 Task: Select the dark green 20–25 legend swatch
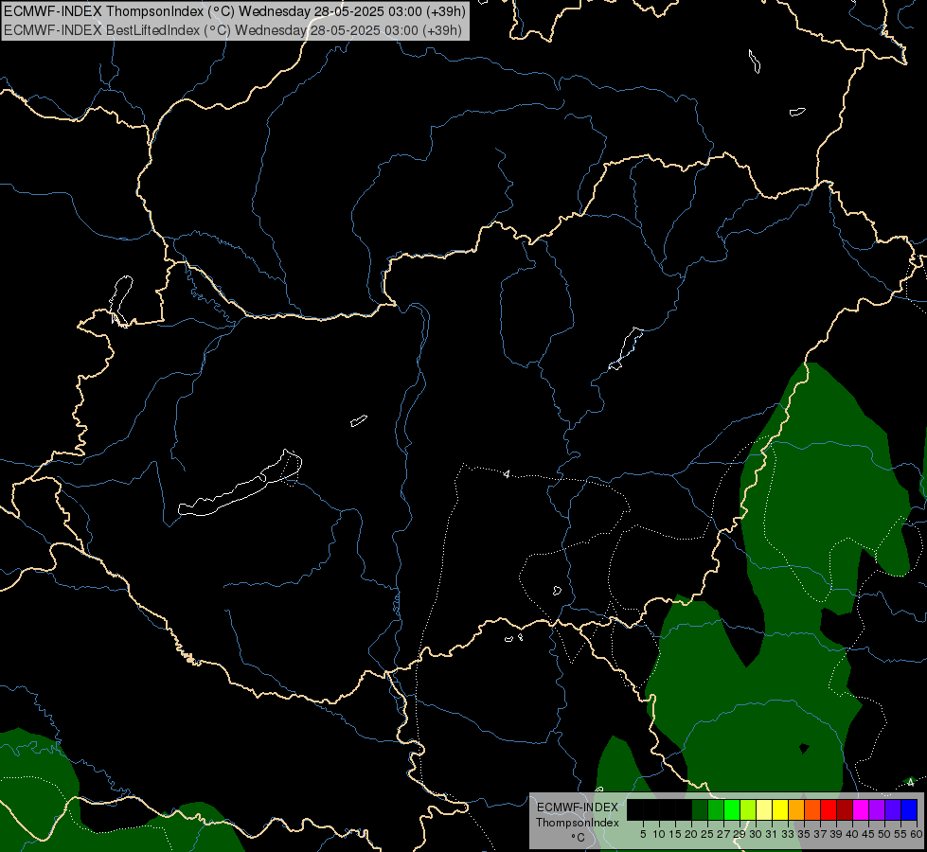click(x=700, y=810)
